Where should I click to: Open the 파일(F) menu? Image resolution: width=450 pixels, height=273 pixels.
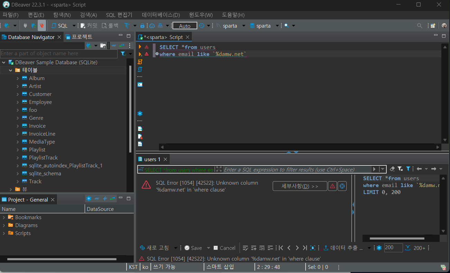11,15
